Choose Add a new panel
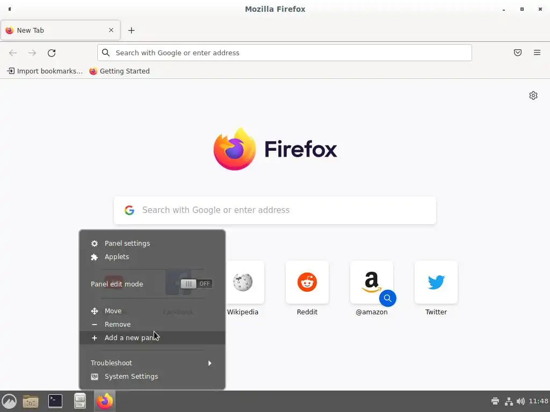This screenshot has width=550, height=412. 152,338
